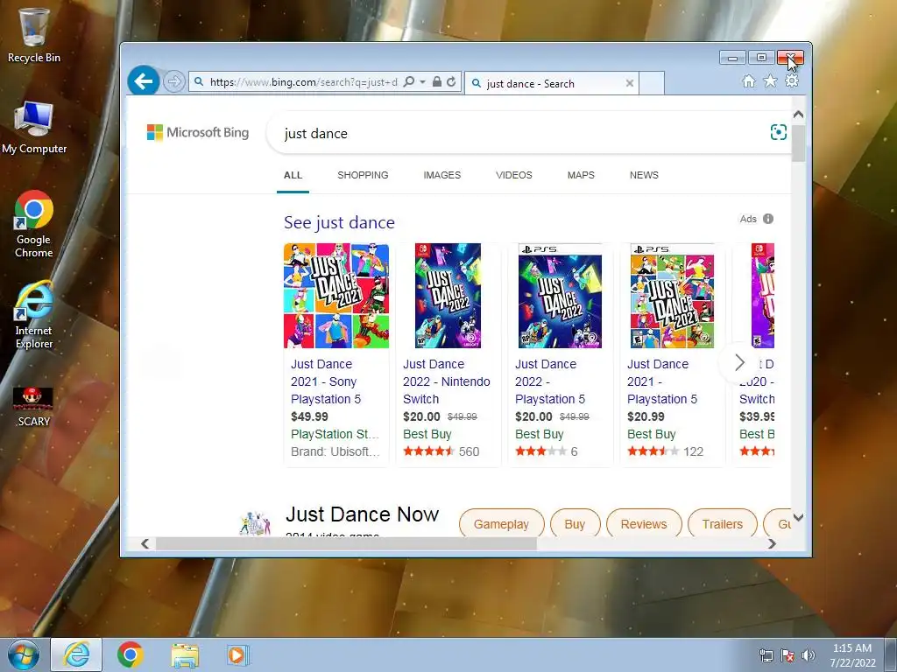
Task: Switch to the VIDEOS results tab
Action: pos(513,175)
